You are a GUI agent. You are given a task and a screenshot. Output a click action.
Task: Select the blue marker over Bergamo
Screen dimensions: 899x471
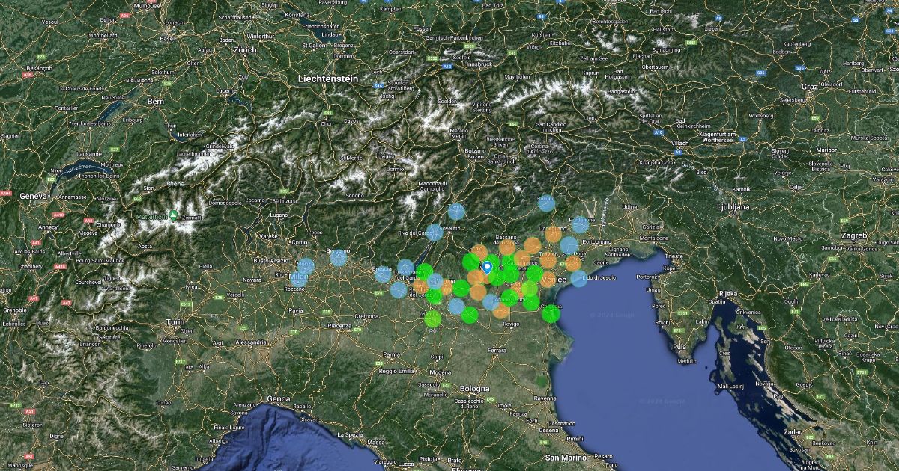339,258
